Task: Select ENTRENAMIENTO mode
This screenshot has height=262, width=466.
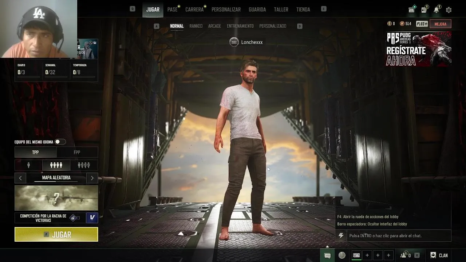Action: pos(240,26)
